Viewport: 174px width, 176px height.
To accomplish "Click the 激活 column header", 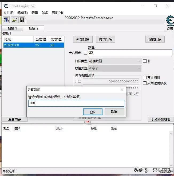I will pos(6,128).
